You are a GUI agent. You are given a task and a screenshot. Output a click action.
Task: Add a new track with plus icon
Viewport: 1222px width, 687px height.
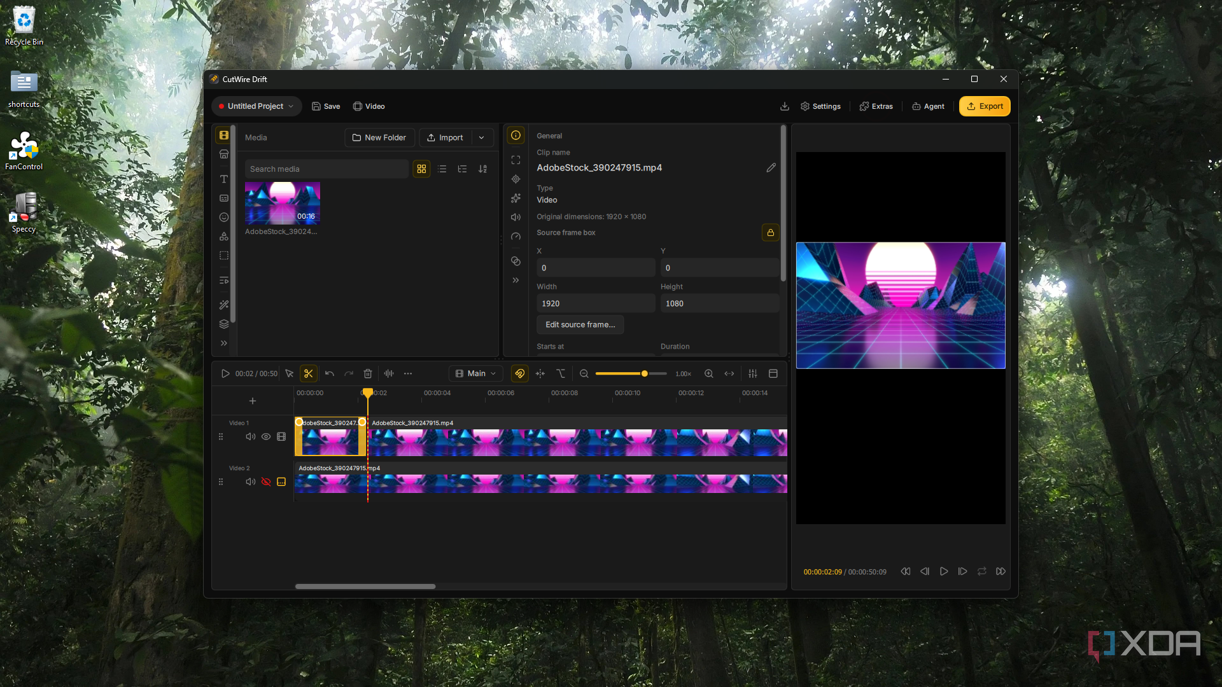click(x=253, y=401)
